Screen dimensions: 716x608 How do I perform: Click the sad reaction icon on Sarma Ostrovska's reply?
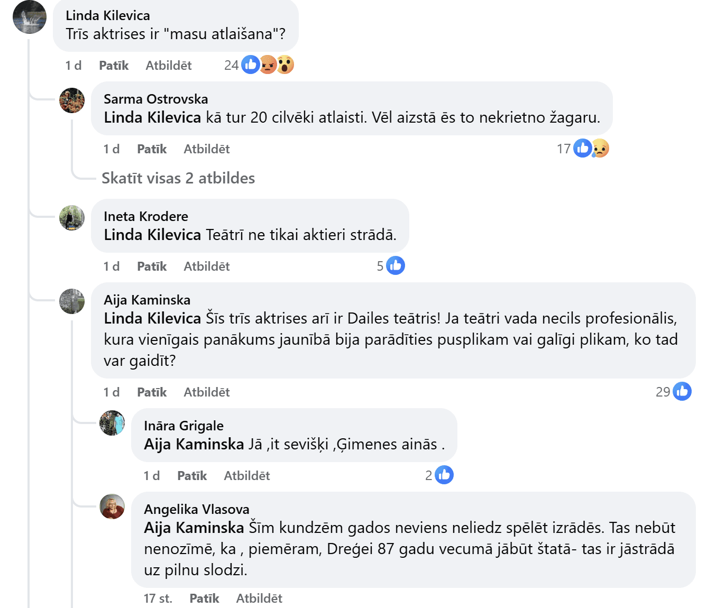(600, 149)
